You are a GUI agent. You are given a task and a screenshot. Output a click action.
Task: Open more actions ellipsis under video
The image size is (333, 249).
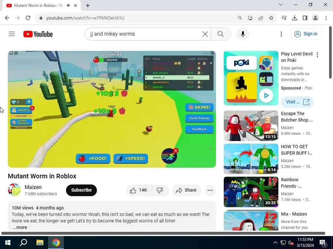(x=210, y=190)
